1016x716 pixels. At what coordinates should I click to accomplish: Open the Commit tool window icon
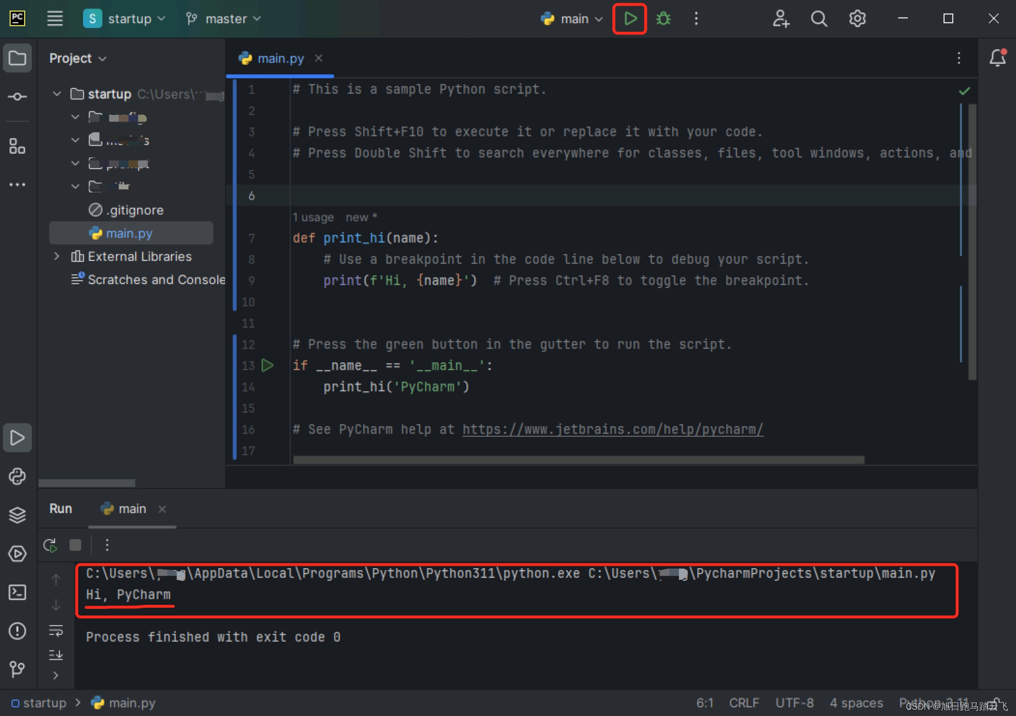pyautogui.click(x=17, y=97)
